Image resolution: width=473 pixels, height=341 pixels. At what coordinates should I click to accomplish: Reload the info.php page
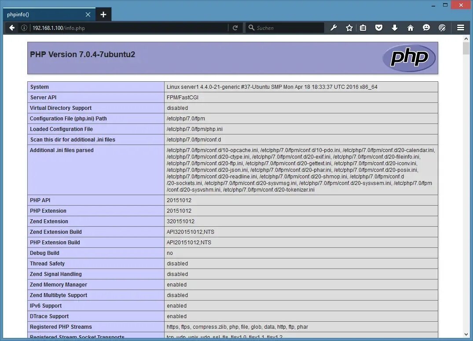pos(235,28)
